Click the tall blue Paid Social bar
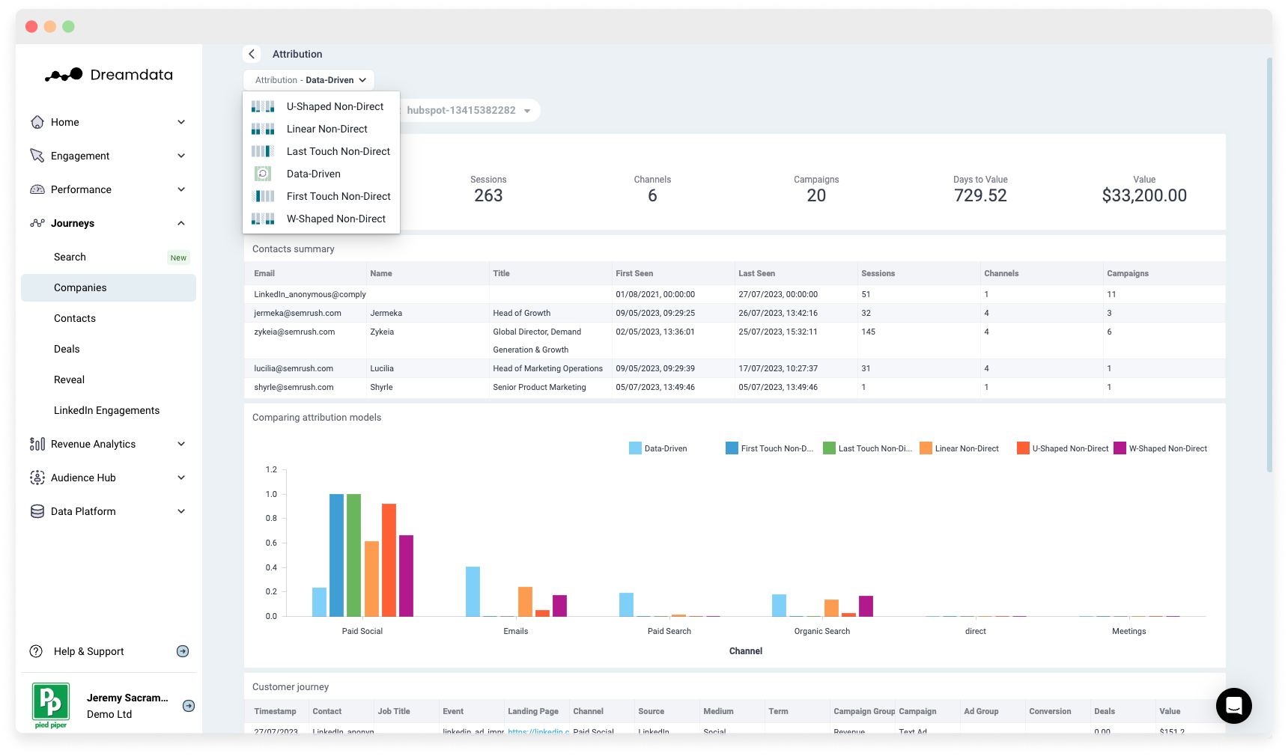This screenshot has width=1288, height=756. (336, 555)
